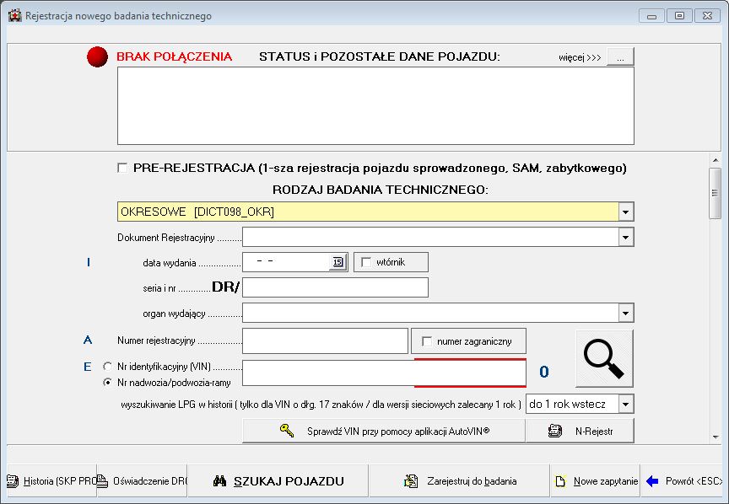Click the red connection status indicator
Image resolution: width=729 pixels, height=504 pixels.
click(99, 57)
